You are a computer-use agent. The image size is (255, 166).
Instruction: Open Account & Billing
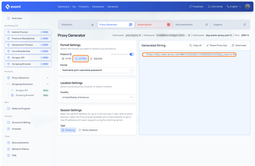point(21,122)
